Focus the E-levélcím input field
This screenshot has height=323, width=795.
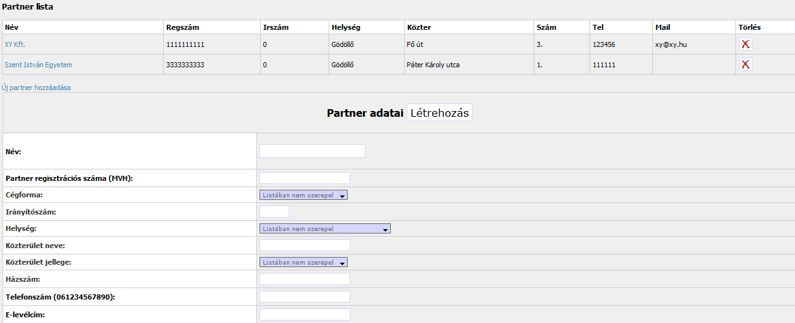point(305,314)
